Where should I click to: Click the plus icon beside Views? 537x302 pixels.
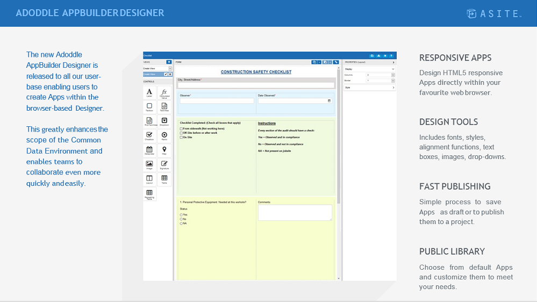169,62
